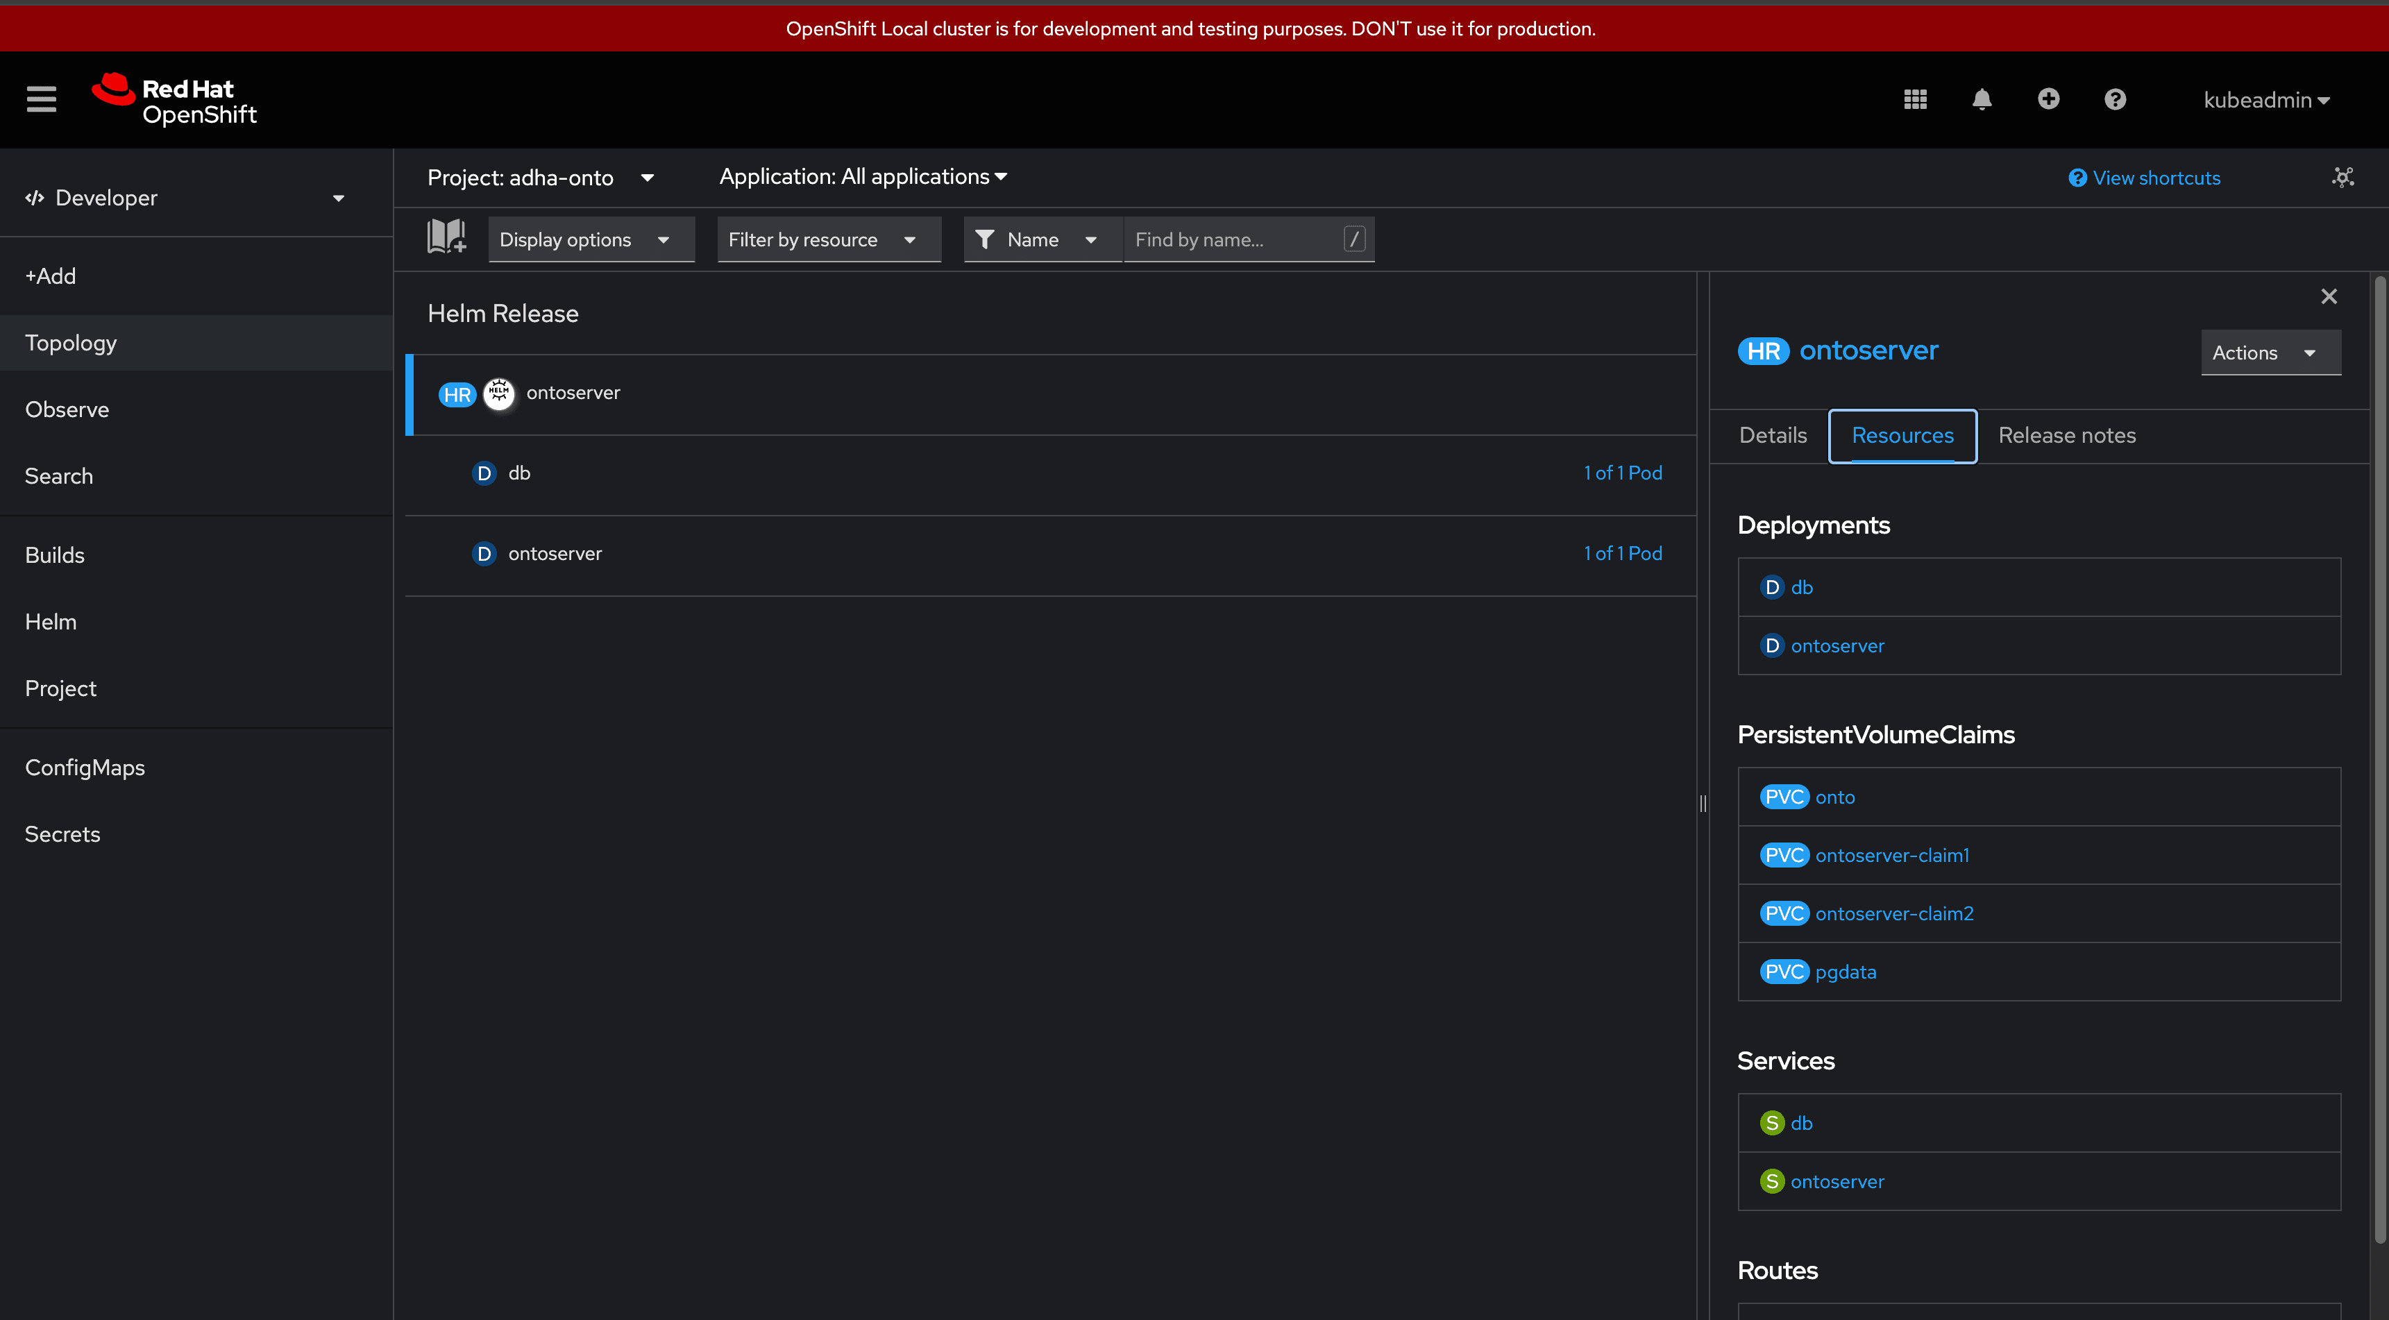Open ontoserver title link in side panel
The width and height of the screenshot is (2389, 1320).
click(x=1868, y=350)
